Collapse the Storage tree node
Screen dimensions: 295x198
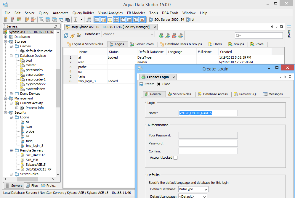[x=5, y=41]
